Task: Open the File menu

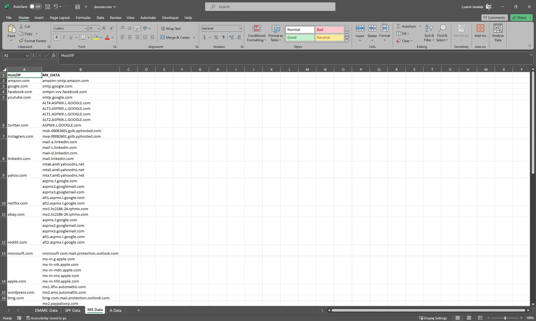Action: (x=9, y=18)
